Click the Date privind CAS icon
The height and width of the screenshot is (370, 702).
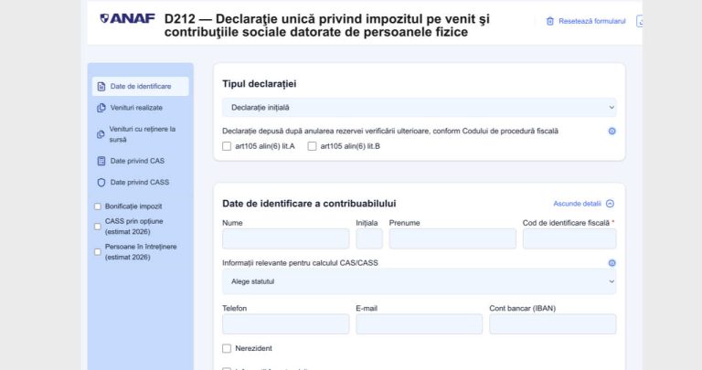101,161
